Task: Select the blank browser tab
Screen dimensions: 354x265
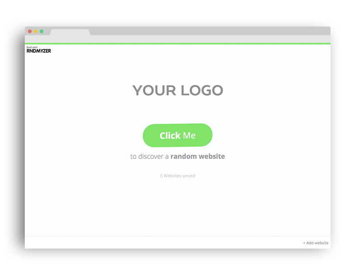Action: 70,32
